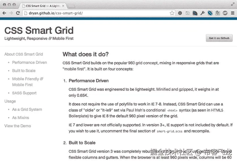This screenshot has height=161, width=237.
Task: Click the page icon in address bar
Action: (26, 13)
